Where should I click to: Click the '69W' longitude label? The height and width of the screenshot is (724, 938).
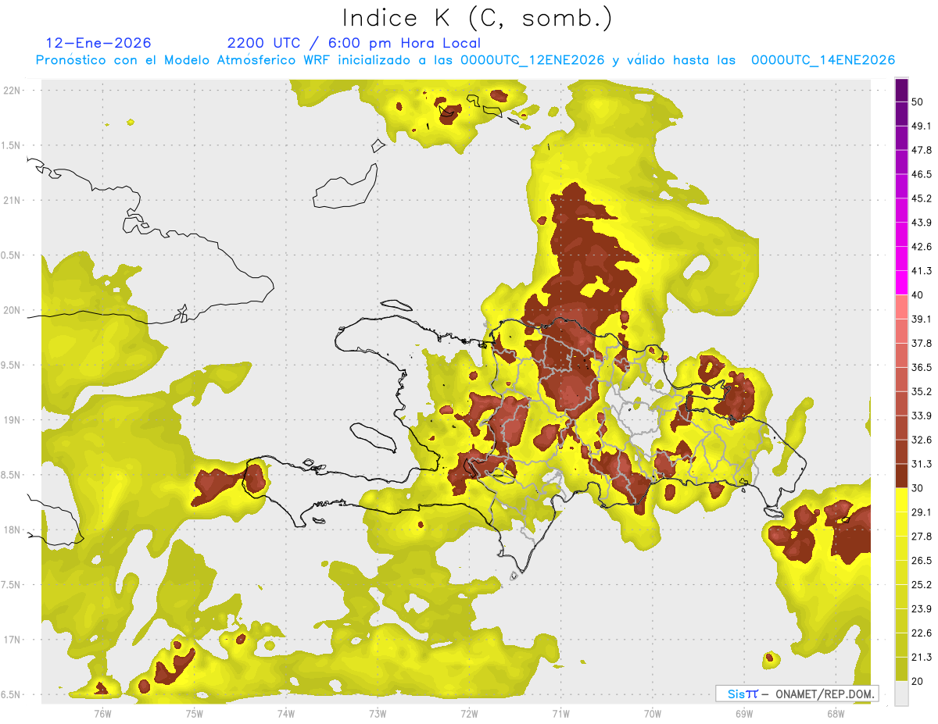point(744,714)
